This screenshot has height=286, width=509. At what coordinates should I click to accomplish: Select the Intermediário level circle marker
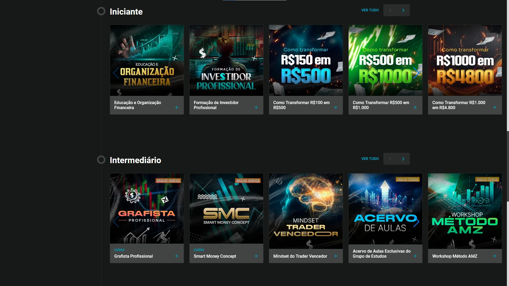point(101,160)
